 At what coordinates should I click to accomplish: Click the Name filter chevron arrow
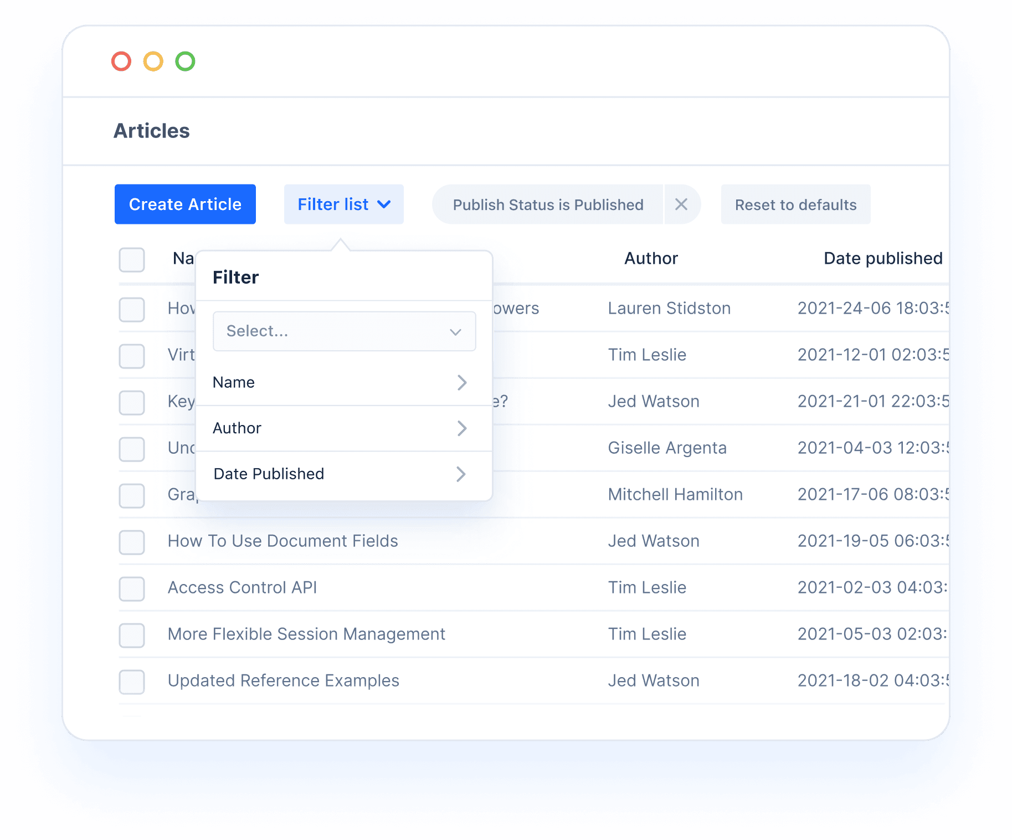462,382
